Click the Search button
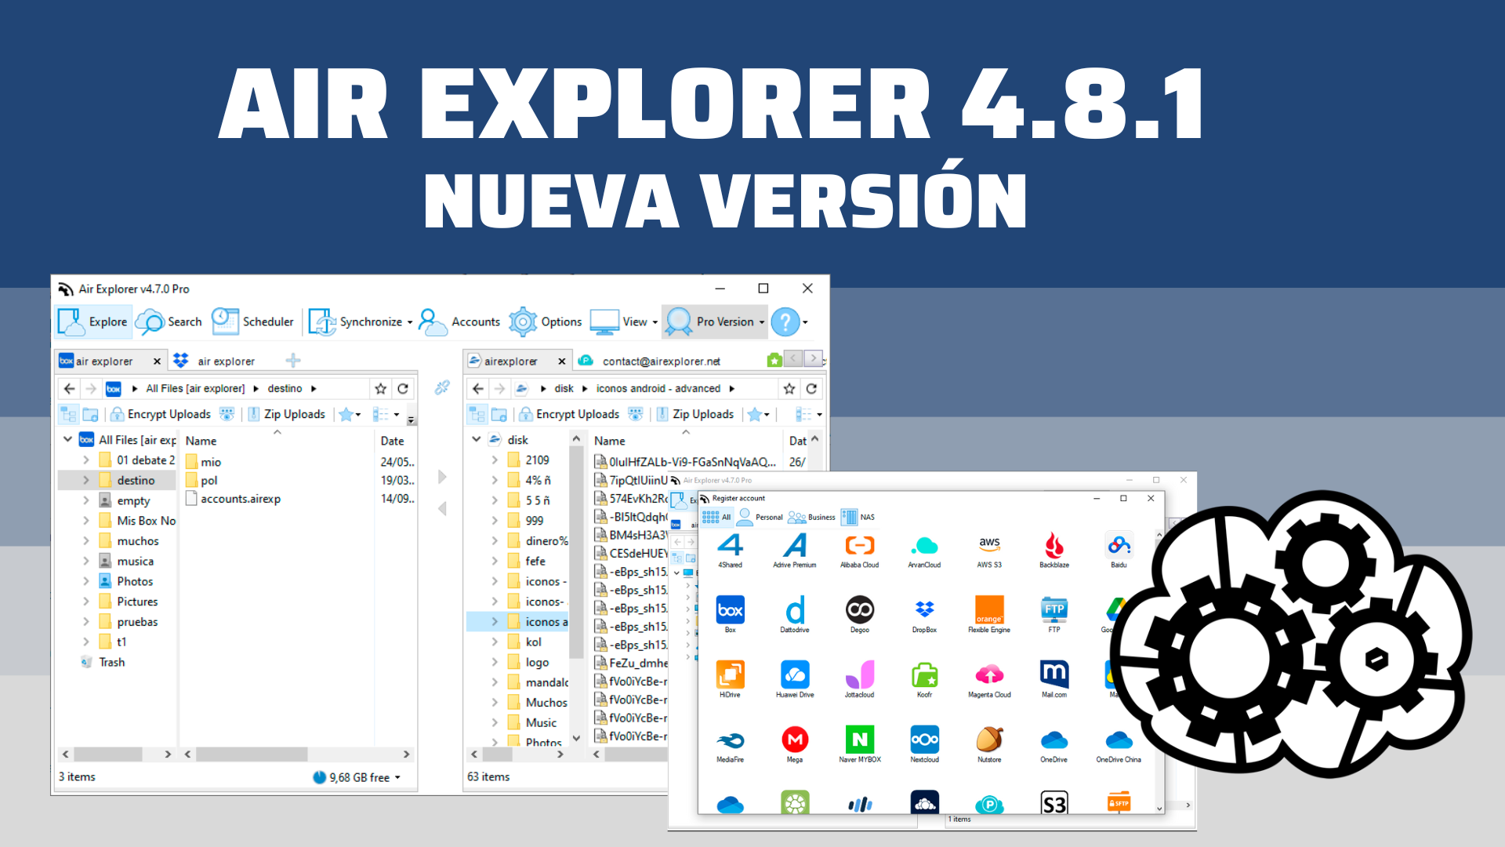 click(x=168, y=322)
